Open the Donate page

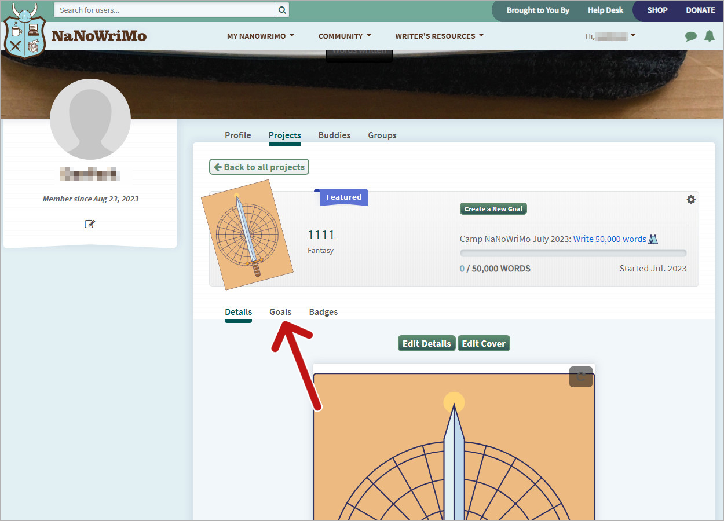[701, 10]
